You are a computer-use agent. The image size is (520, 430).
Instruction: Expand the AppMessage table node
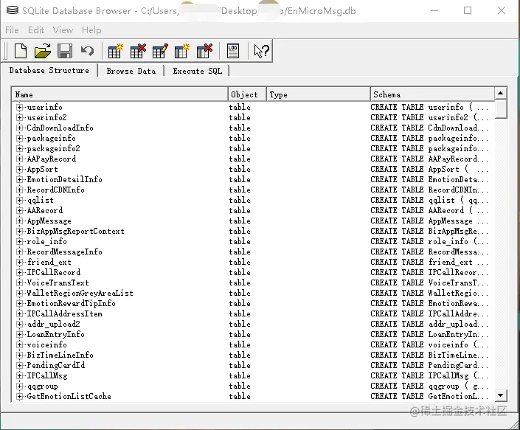point(19,221)
